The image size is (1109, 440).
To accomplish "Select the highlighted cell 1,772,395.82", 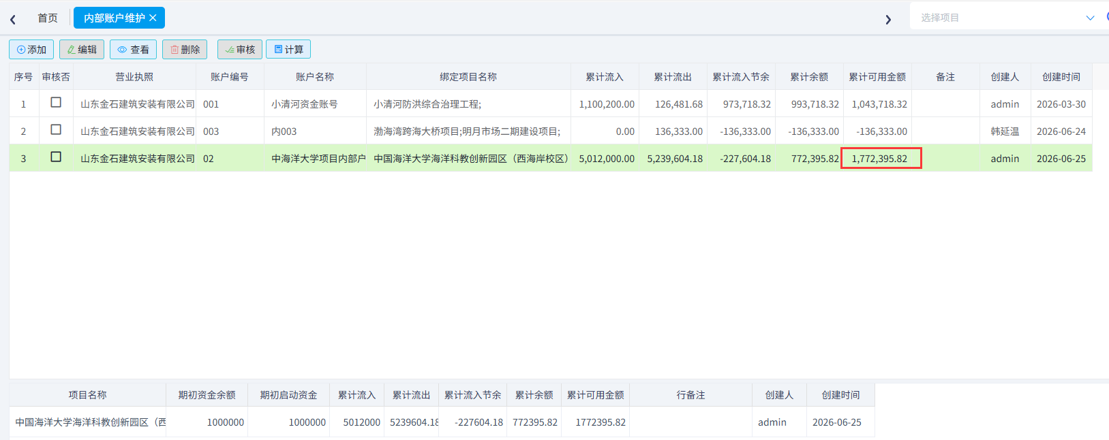I will tap(881, 158).
